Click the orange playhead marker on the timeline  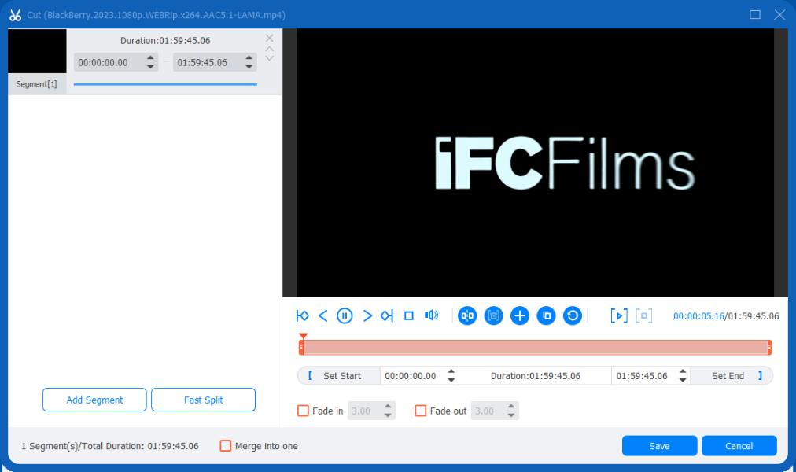(303, 336)
